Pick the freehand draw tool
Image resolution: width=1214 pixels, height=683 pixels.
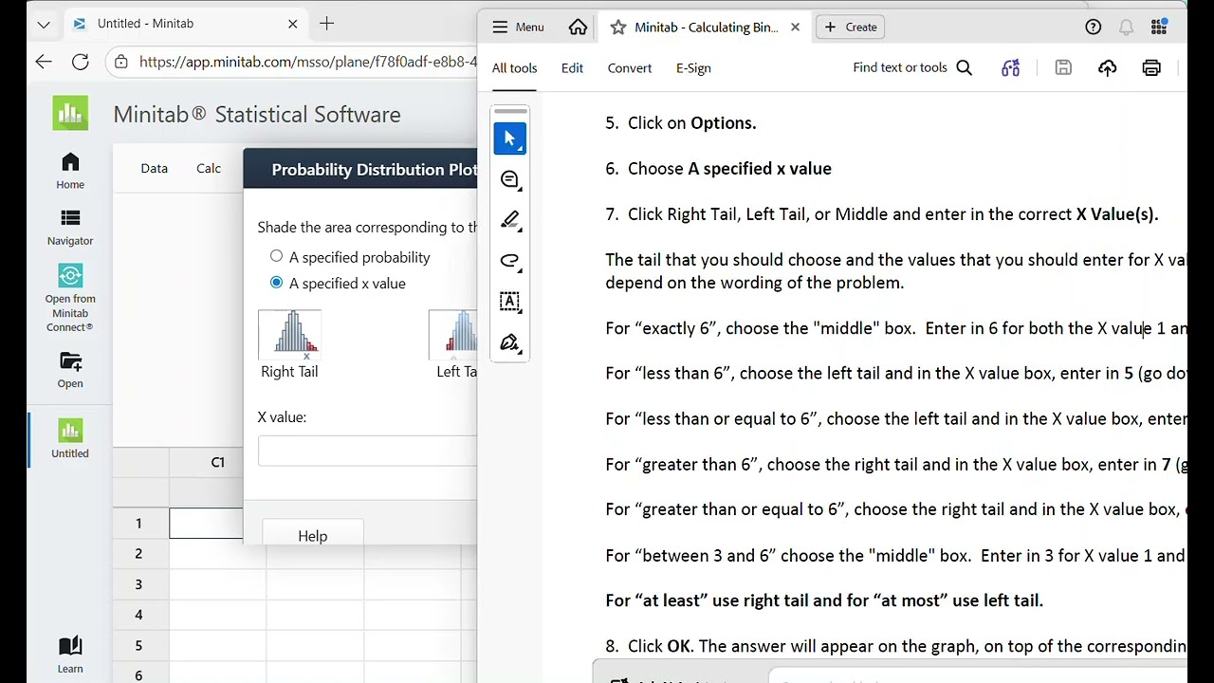tap(509, 261)
